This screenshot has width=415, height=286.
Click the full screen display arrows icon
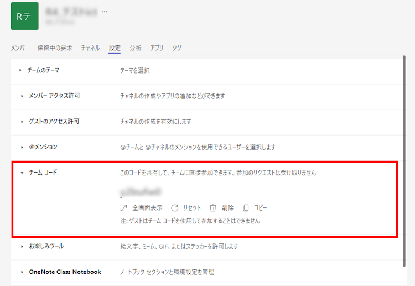tap(123, 208)
